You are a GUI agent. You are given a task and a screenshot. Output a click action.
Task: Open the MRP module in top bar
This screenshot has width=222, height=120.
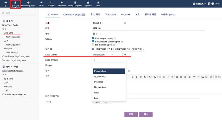click(x=41, y=4)
